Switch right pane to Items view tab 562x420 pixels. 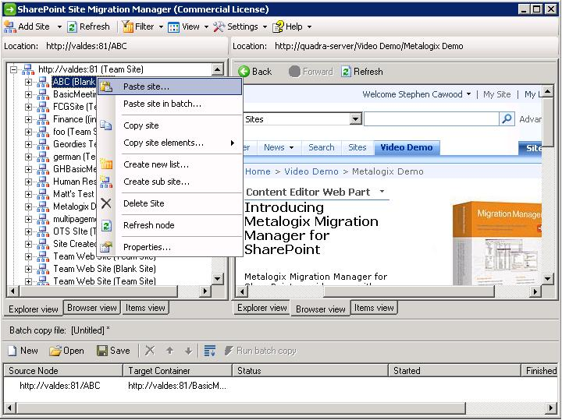[x=374, y=308]
